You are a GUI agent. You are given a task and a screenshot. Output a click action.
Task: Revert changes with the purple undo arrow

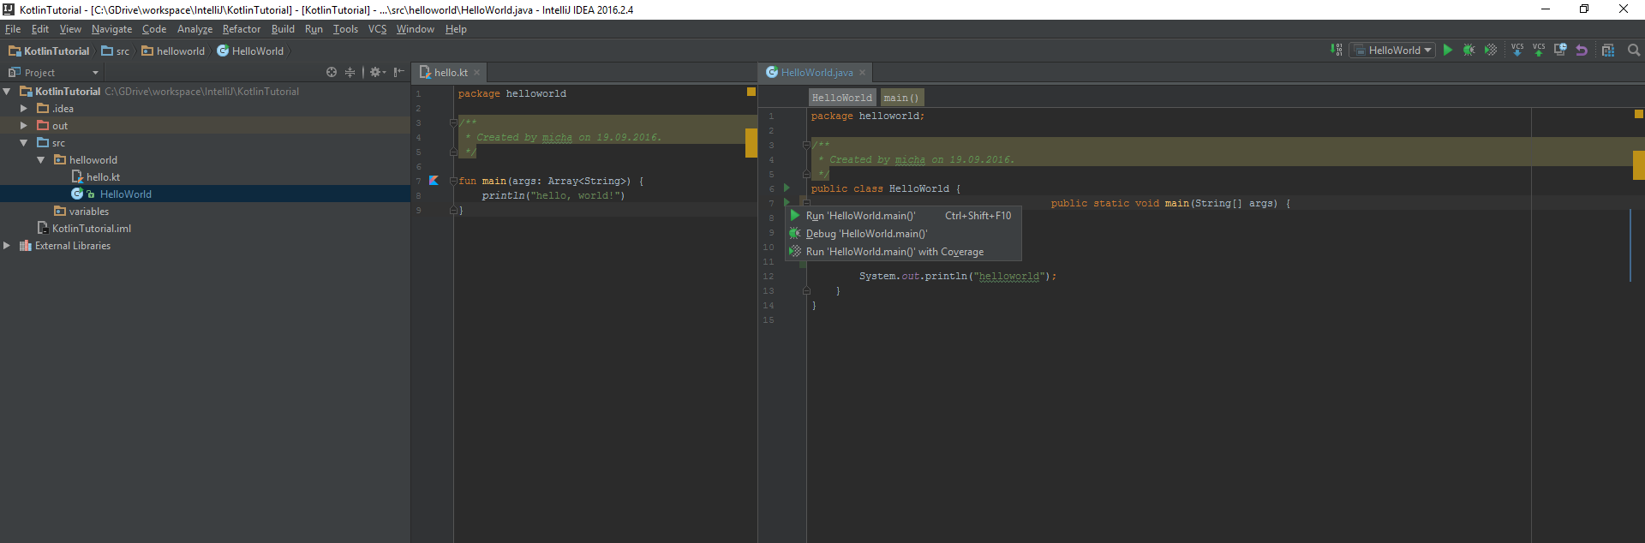point(1582,51)
